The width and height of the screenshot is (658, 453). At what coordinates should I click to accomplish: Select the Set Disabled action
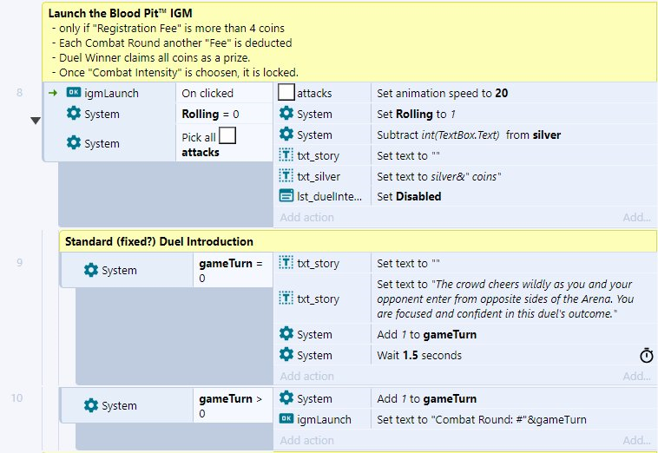409,196
